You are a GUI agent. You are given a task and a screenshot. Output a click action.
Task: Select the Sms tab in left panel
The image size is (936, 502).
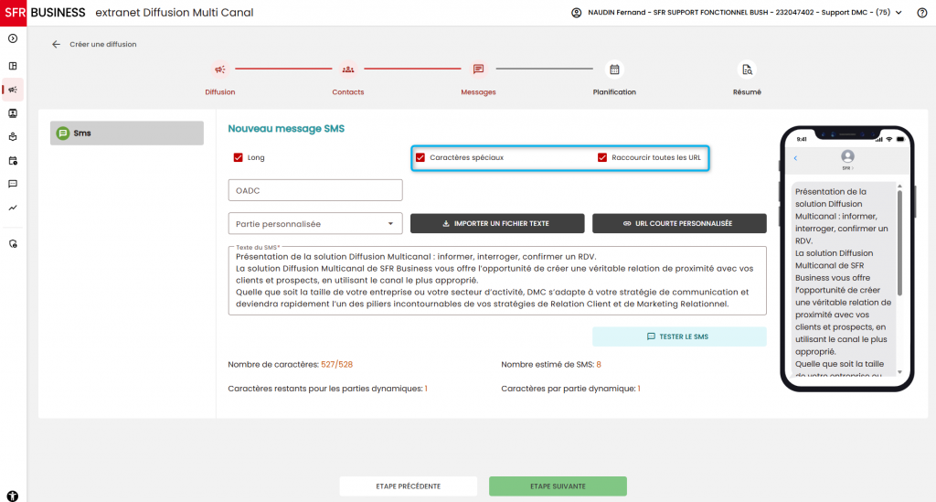tap(126, 134)
